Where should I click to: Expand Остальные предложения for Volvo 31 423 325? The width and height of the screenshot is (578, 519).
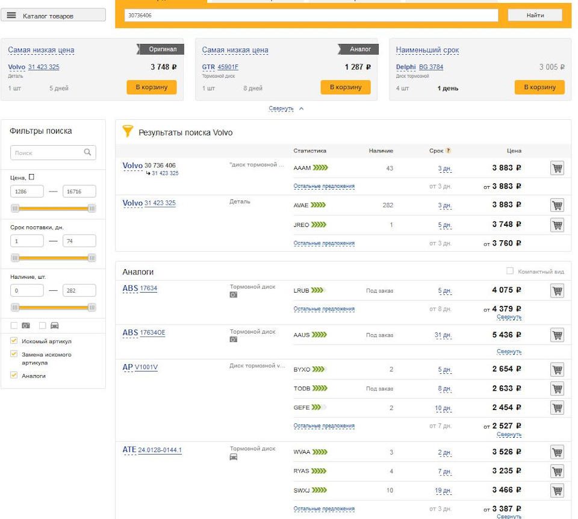click(x=324, y=243)
